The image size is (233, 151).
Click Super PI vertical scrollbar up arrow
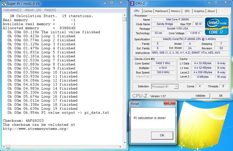[x=125, y=15]
